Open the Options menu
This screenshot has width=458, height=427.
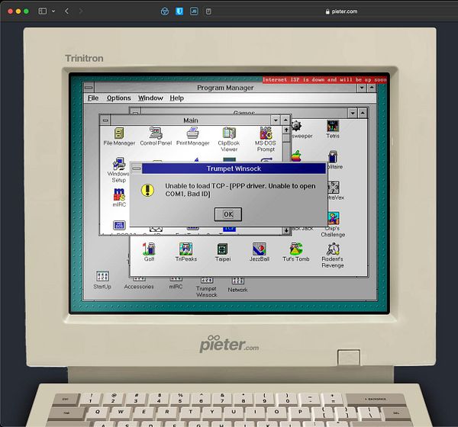118,98
